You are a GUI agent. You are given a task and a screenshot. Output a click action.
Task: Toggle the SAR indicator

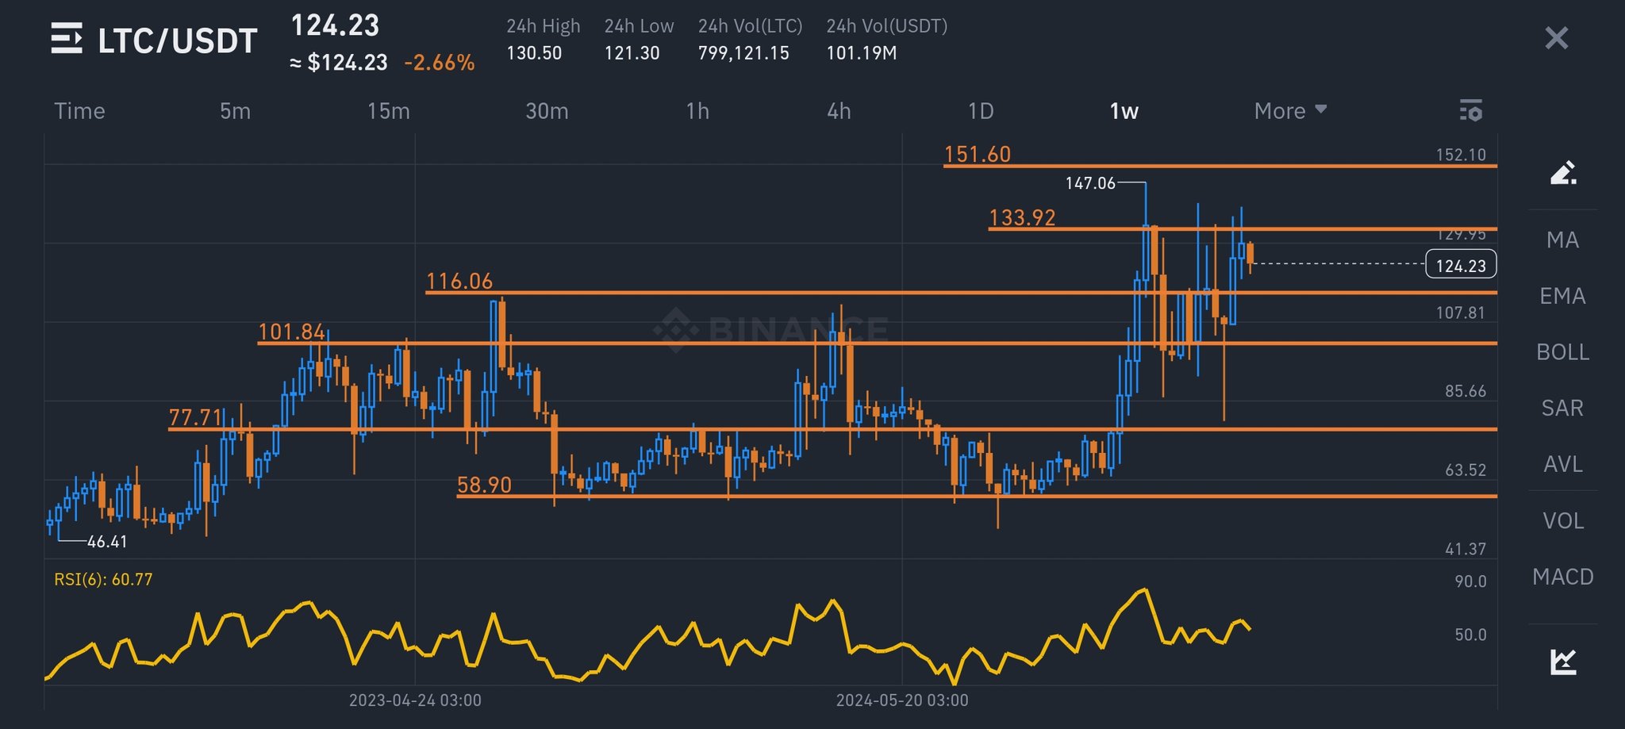click(x=1562, y=408)
